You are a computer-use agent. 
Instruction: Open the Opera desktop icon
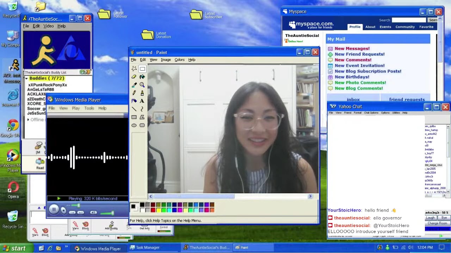[13, 190]
